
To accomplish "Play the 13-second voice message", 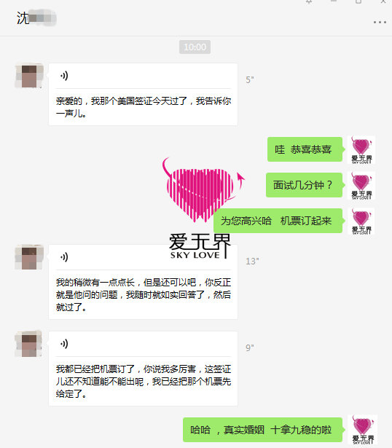I will (x=64, y=257).
